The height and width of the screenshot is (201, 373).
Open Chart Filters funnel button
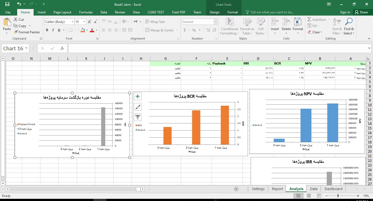[138, 117]
